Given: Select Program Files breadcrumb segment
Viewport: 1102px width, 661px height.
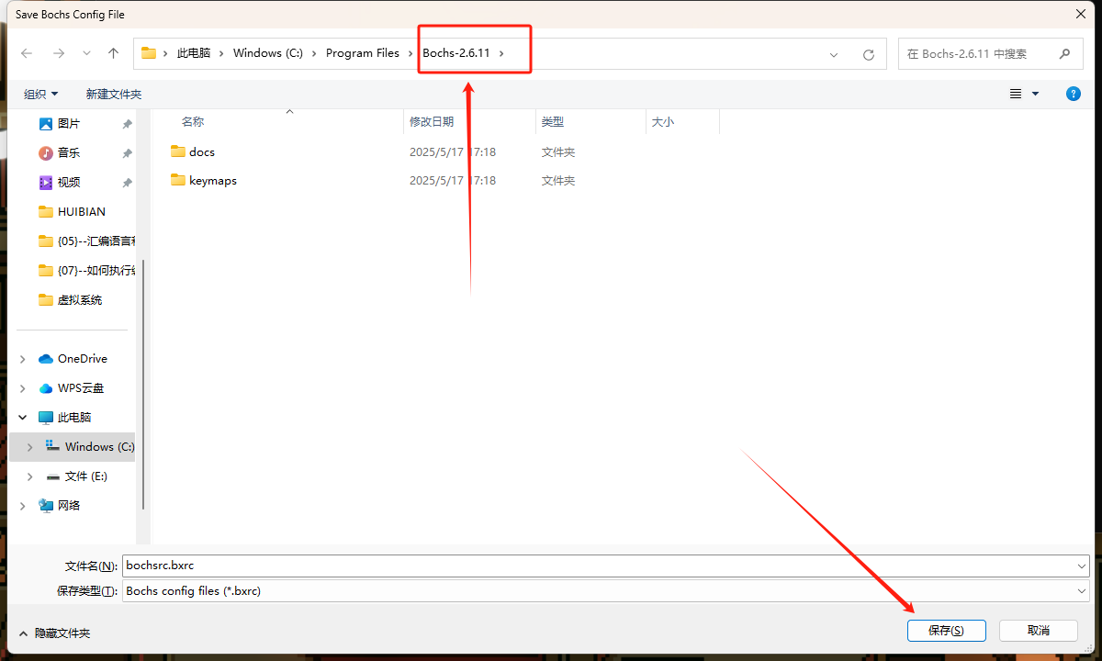Looking at the screenshot, I should (x=363, y=53).
